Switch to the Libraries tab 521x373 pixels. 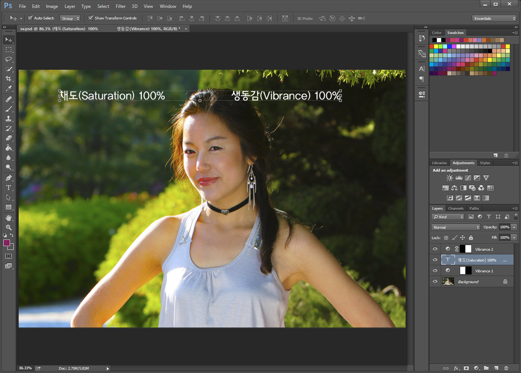(x=439, y=163)
